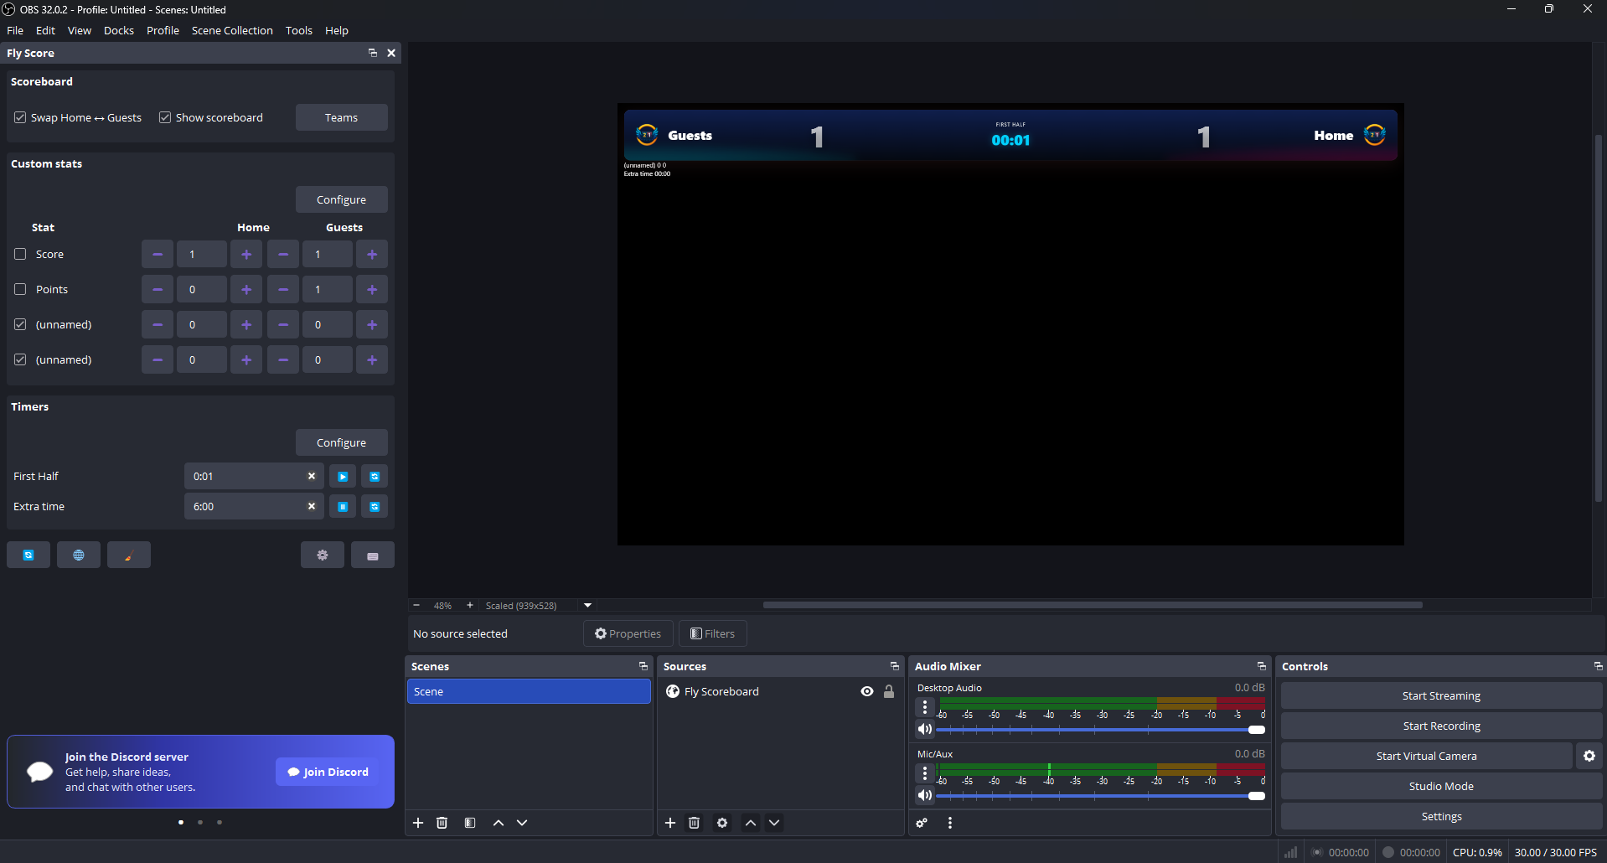1607x863 pixels.
Task: Click Start Recording button
Action: (x=1441, y=726)
